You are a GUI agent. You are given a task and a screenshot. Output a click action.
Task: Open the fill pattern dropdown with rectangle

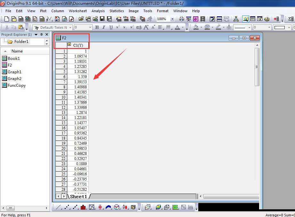(x=289, y=28)
